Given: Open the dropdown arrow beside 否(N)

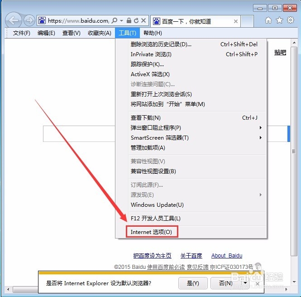Looking at the screenshot, I should pos(245,283).
